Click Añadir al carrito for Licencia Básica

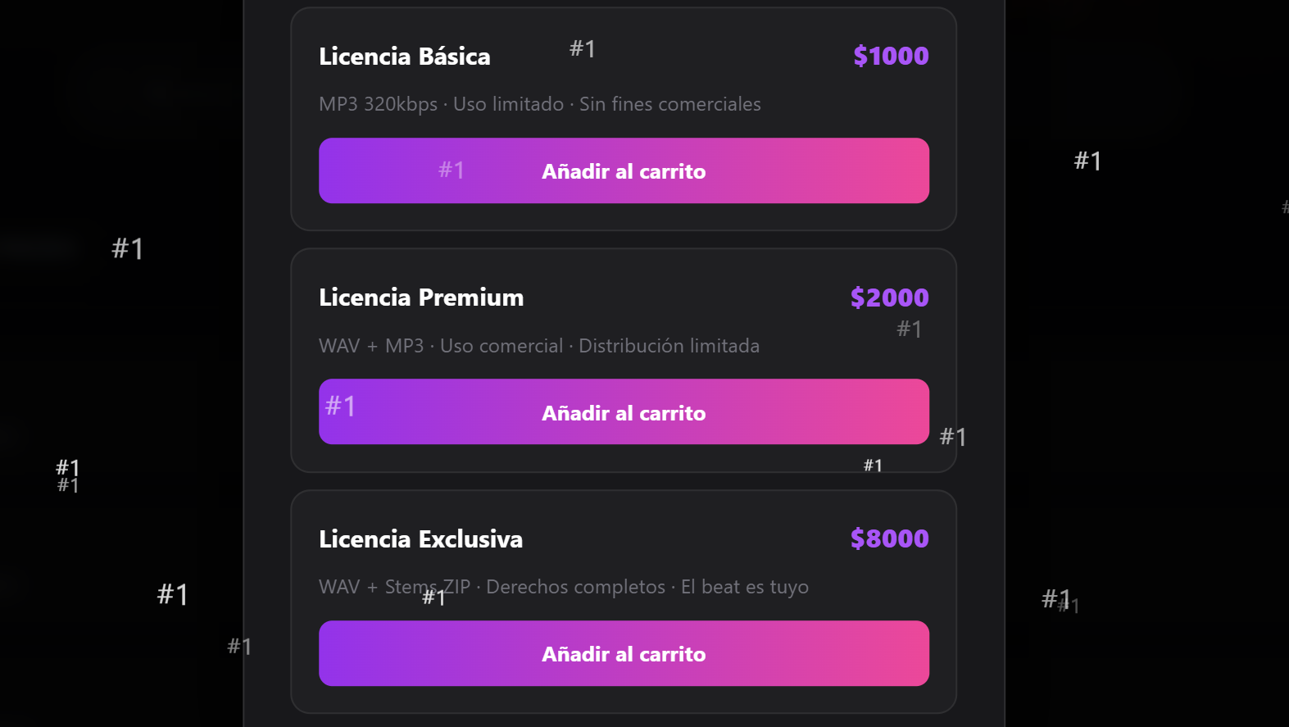(x=624, y=170)
